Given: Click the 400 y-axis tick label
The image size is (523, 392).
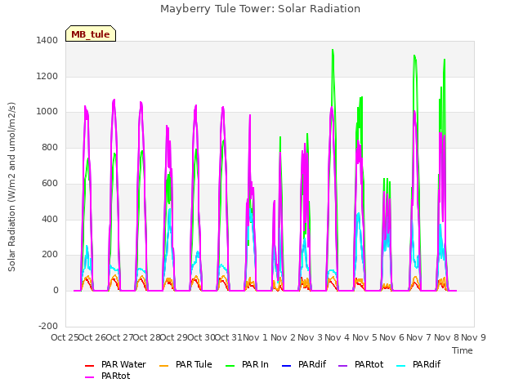Looking at the screenshot, I should (50, 219).
